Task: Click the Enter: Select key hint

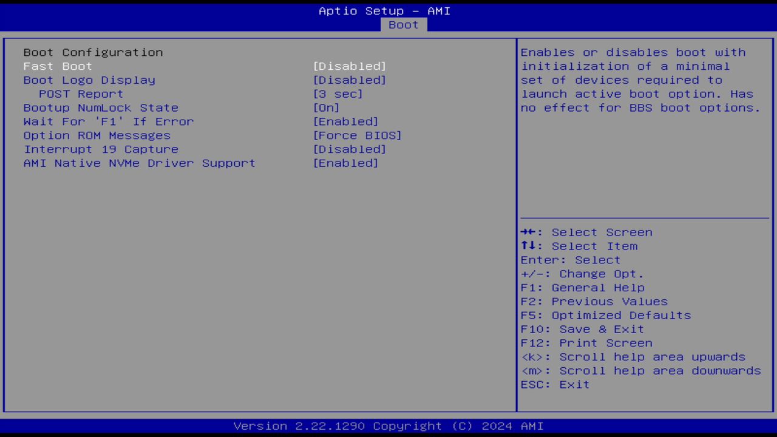Action: click(571, 260)
